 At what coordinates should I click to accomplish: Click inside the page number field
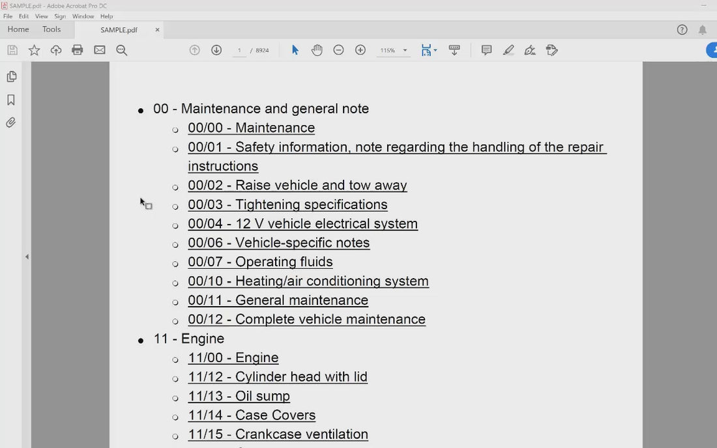pos(239,49)
